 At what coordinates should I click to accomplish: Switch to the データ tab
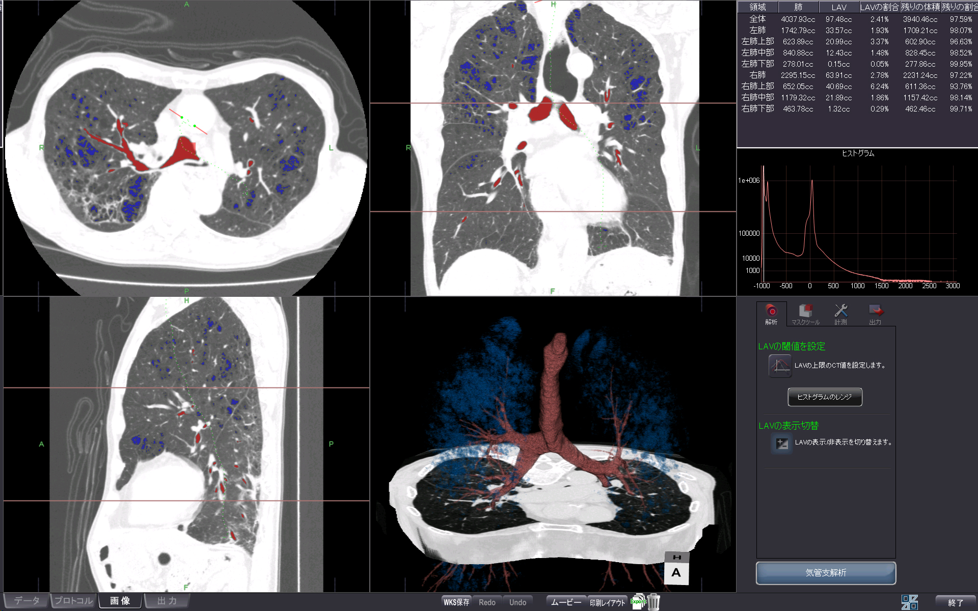pos(26,601)
